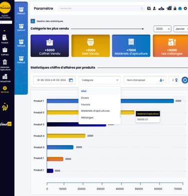Collapse the sidebar with the yellow up arrow

[5, 31]
